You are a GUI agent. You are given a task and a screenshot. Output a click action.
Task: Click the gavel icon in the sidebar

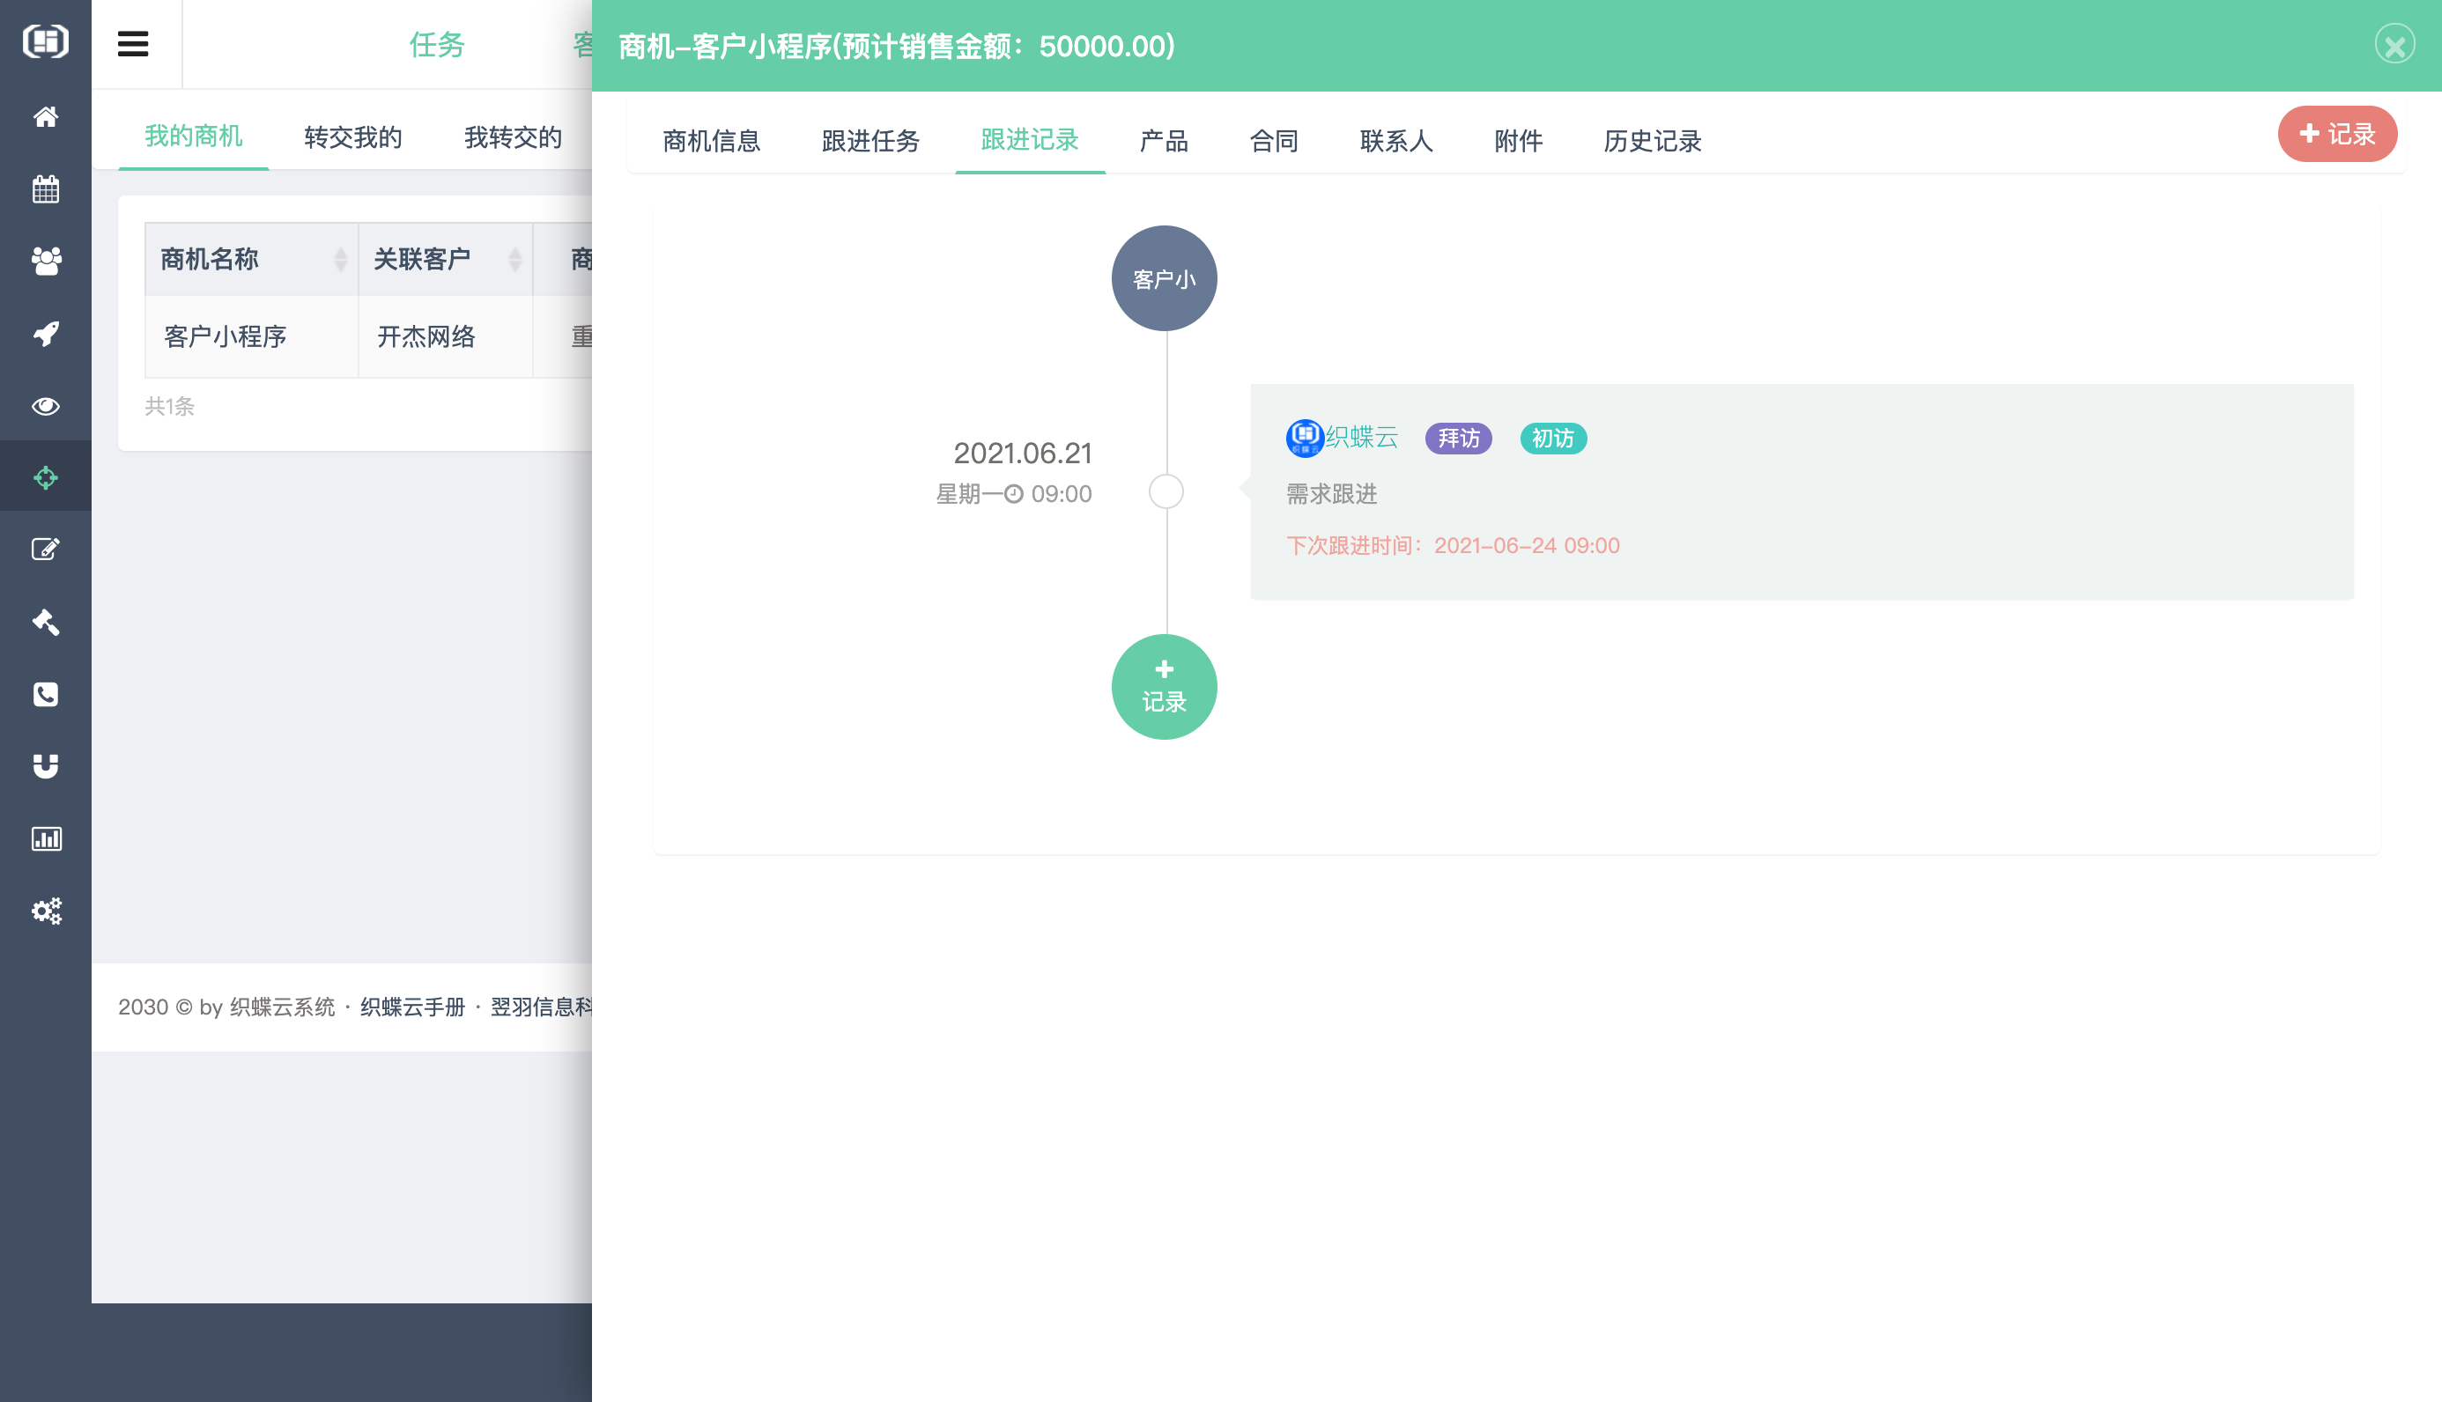tap(45, 622)
